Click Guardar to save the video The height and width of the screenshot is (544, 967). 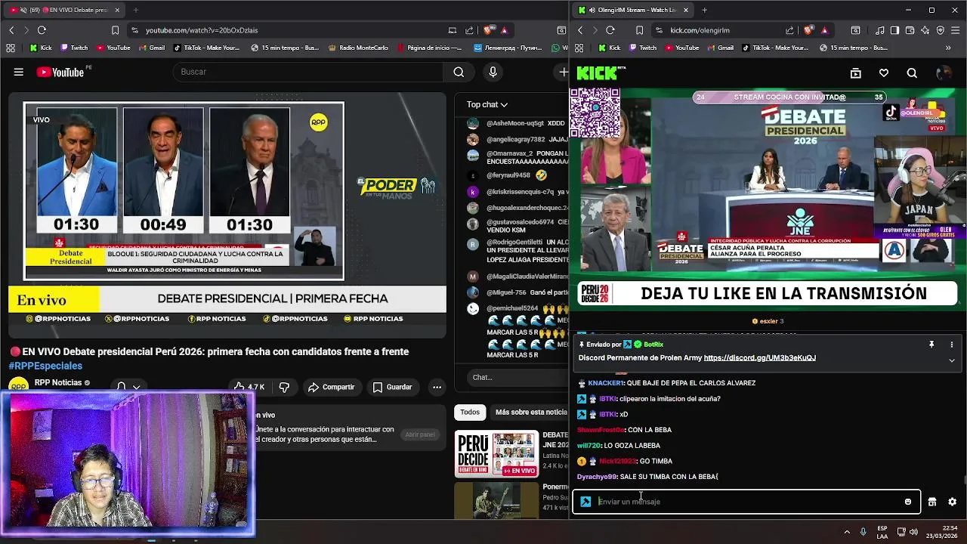tap(392, 387)
